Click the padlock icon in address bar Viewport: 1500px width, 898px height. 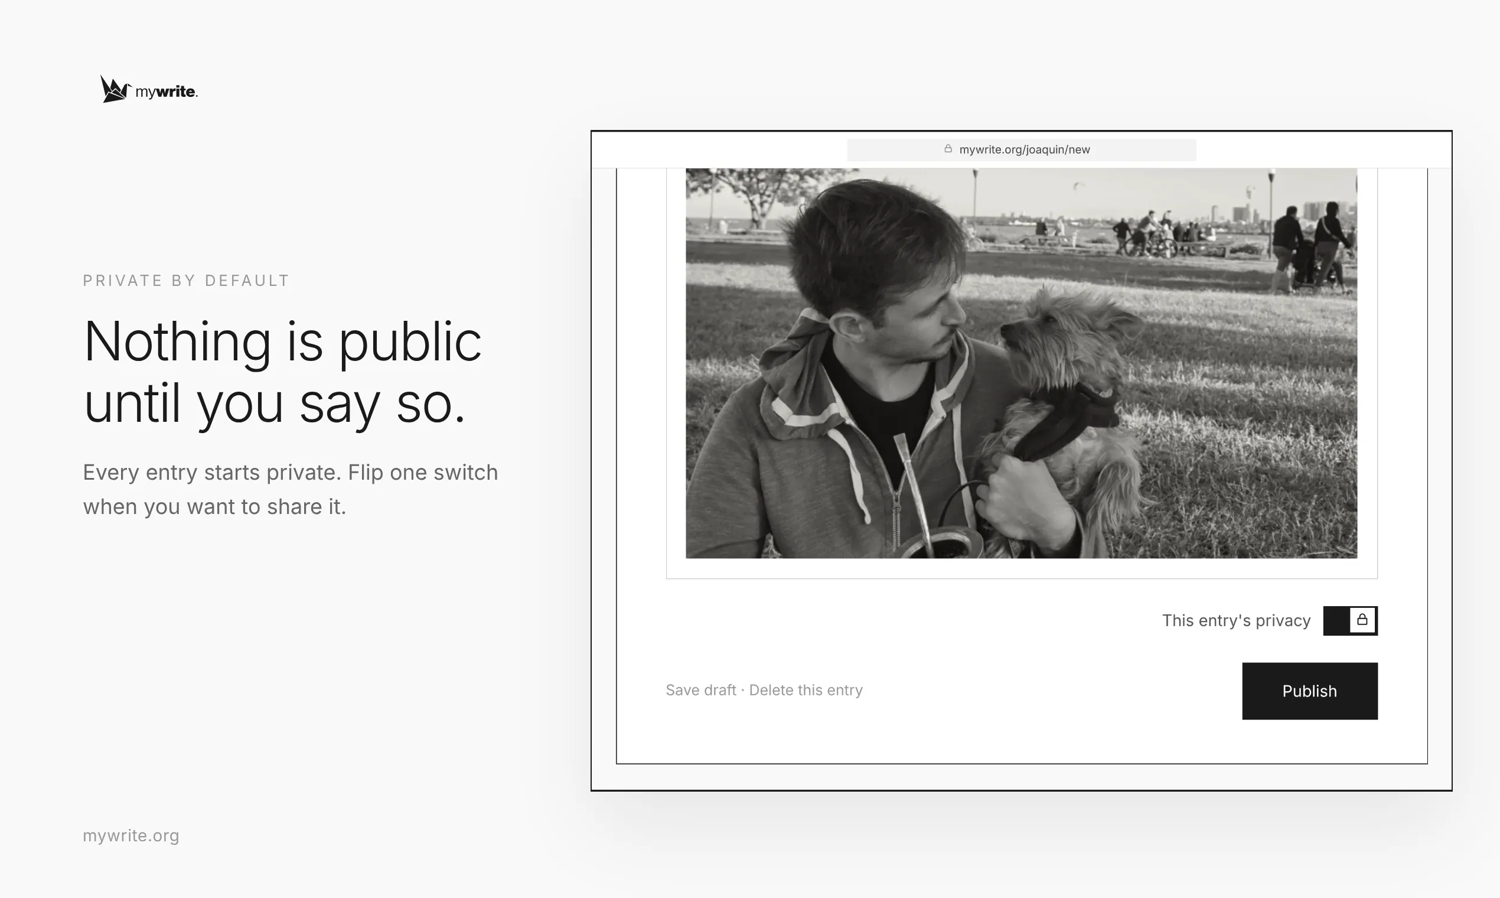pos(948,149)
